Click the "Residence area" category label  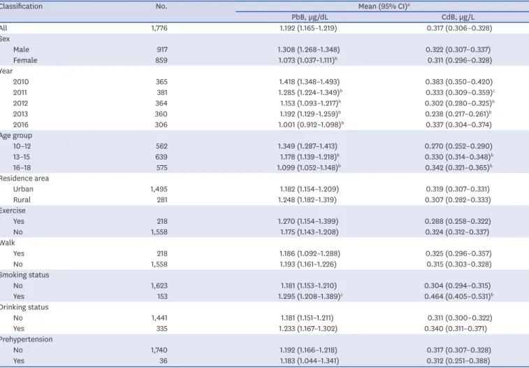click(24, 178)
